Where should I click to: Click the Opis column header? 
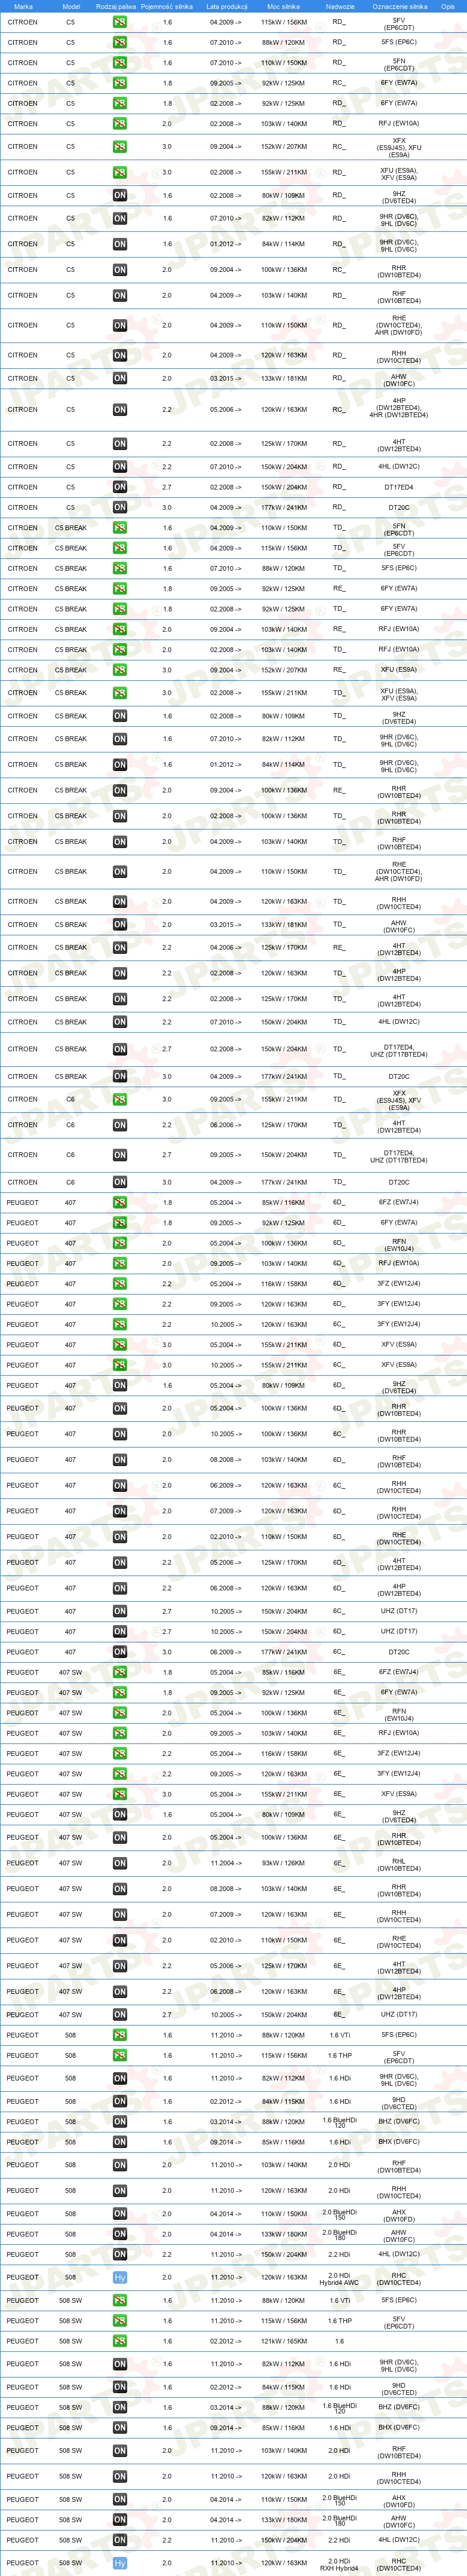point(448,6)
